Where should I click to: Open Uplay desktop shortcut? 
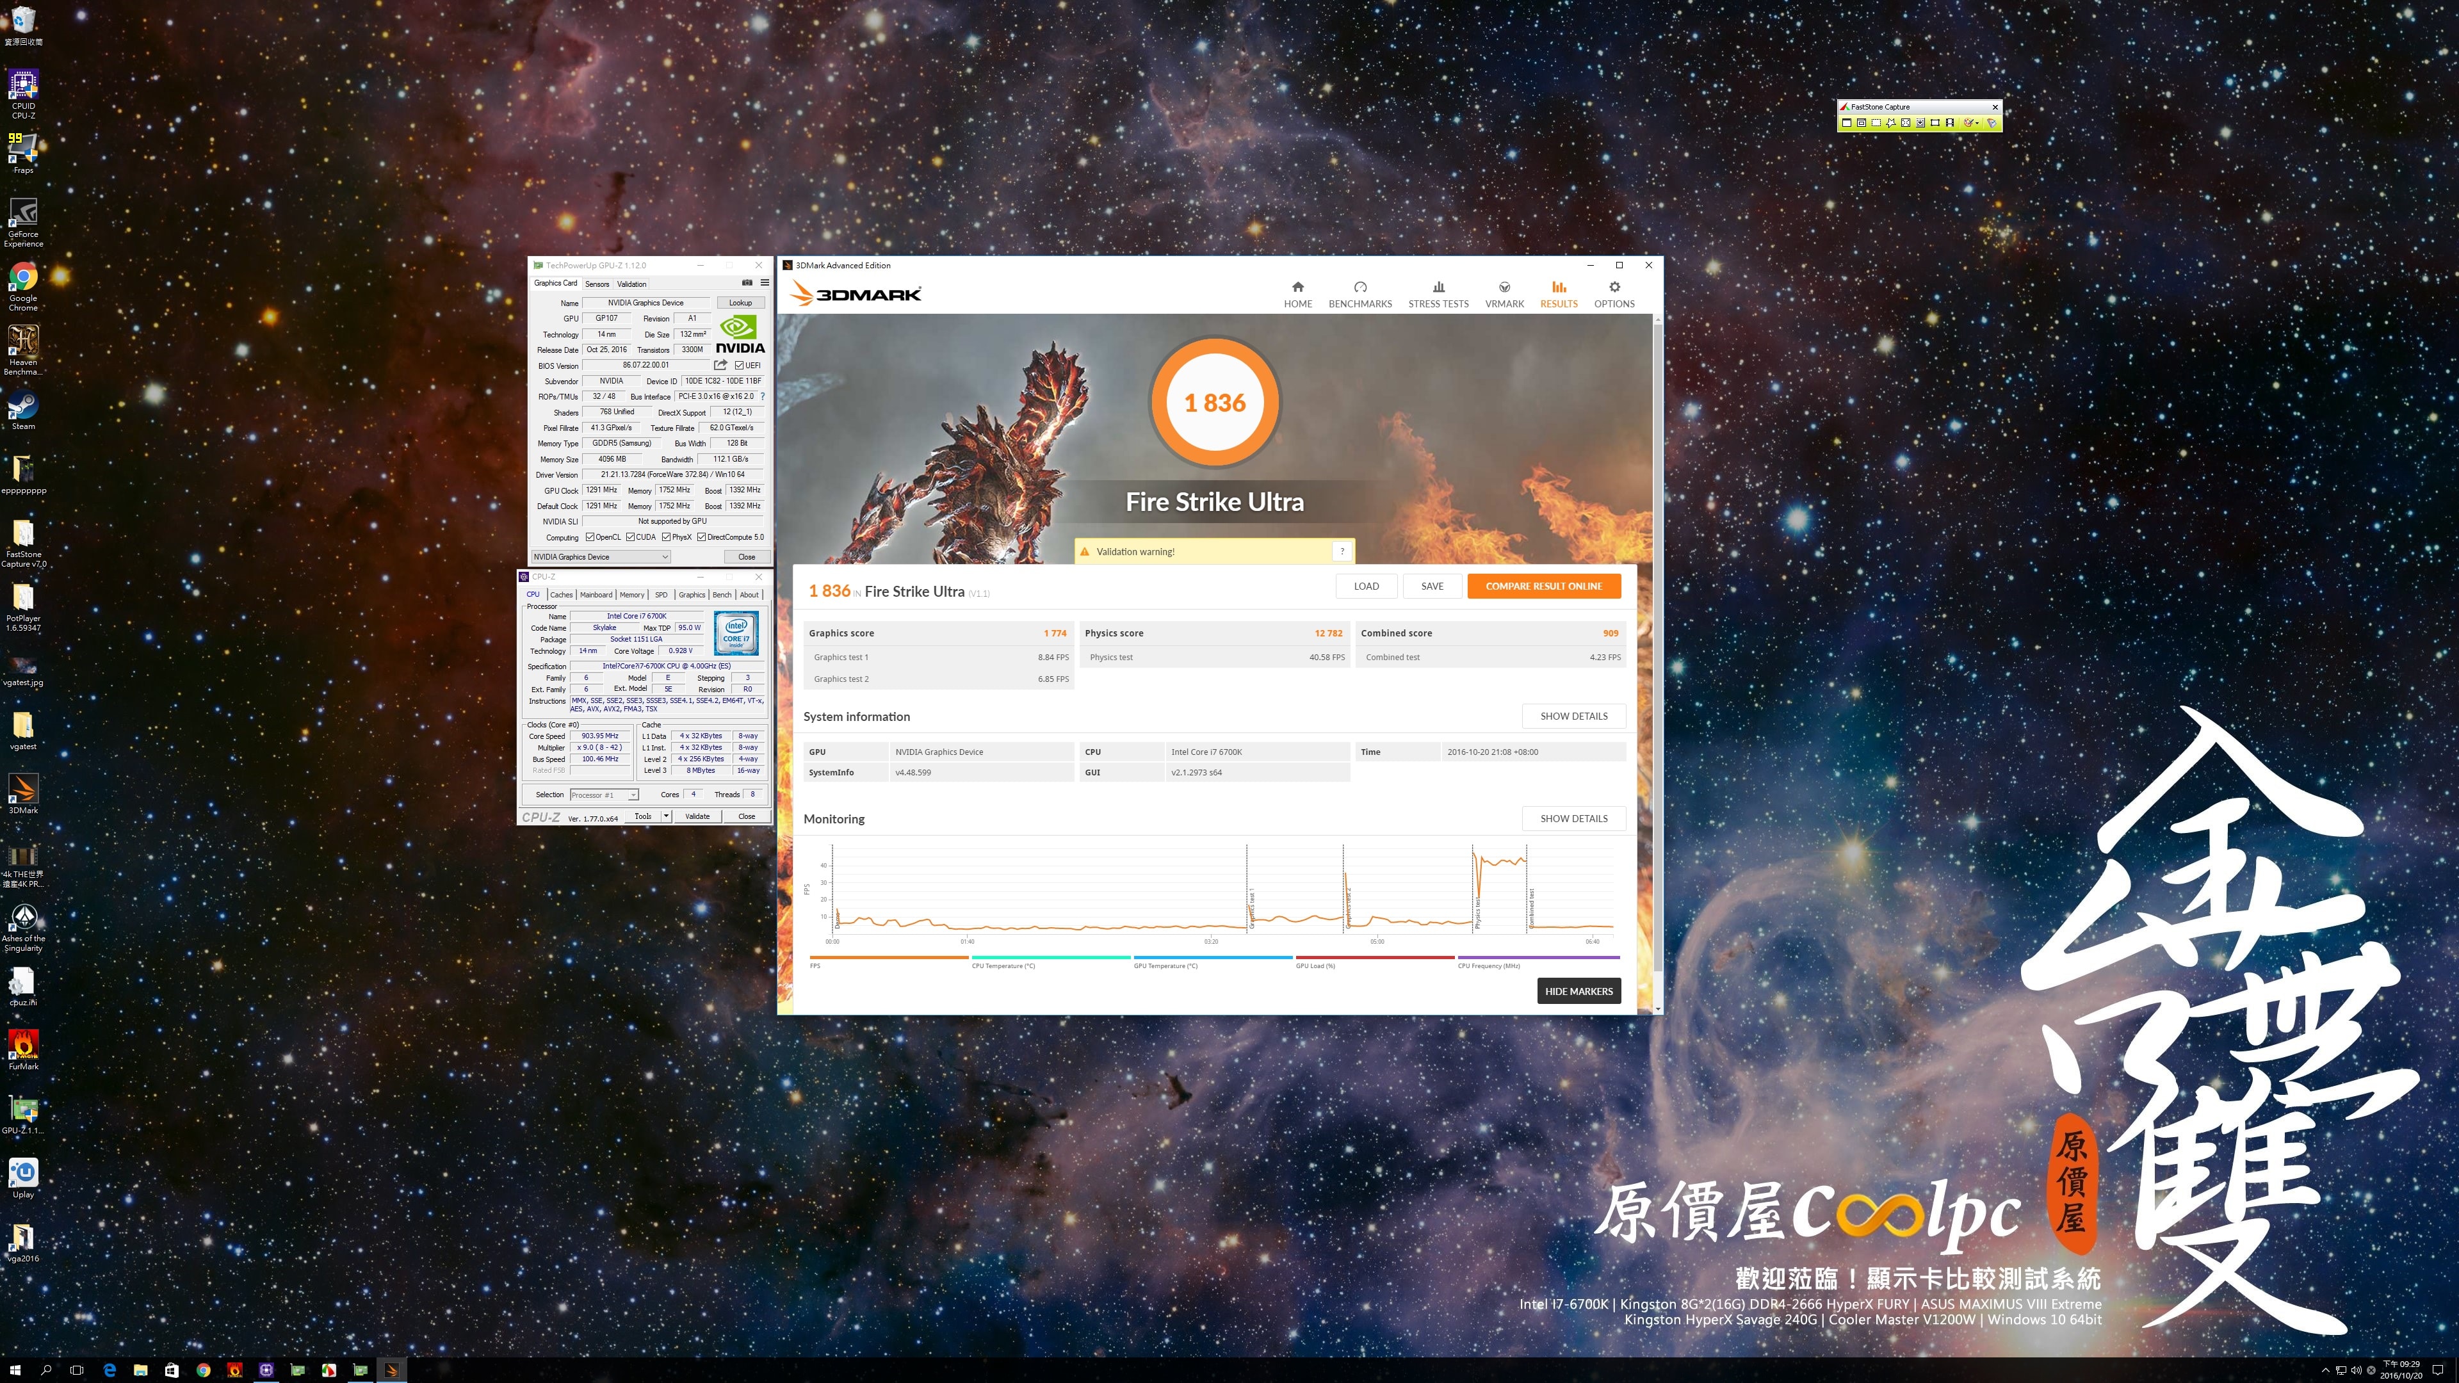24,1177
